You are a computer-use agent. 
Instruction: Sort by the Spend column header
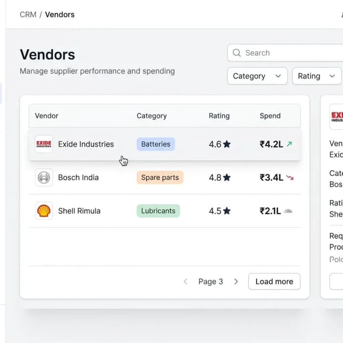[x=270, y=116]
